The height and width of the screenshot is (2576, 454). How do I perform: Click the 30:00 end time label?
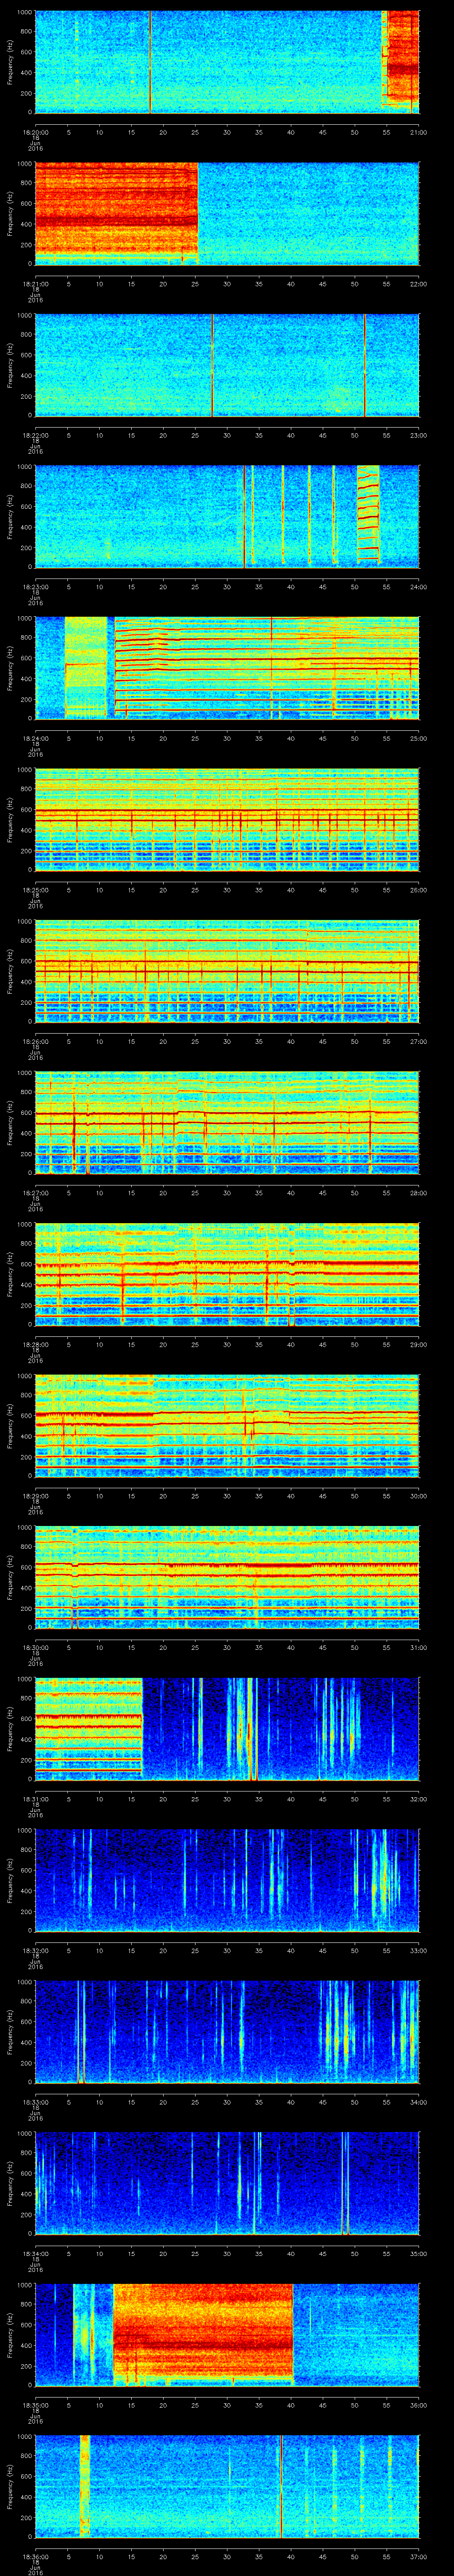pyautogui.click(x=418, y=1496)
